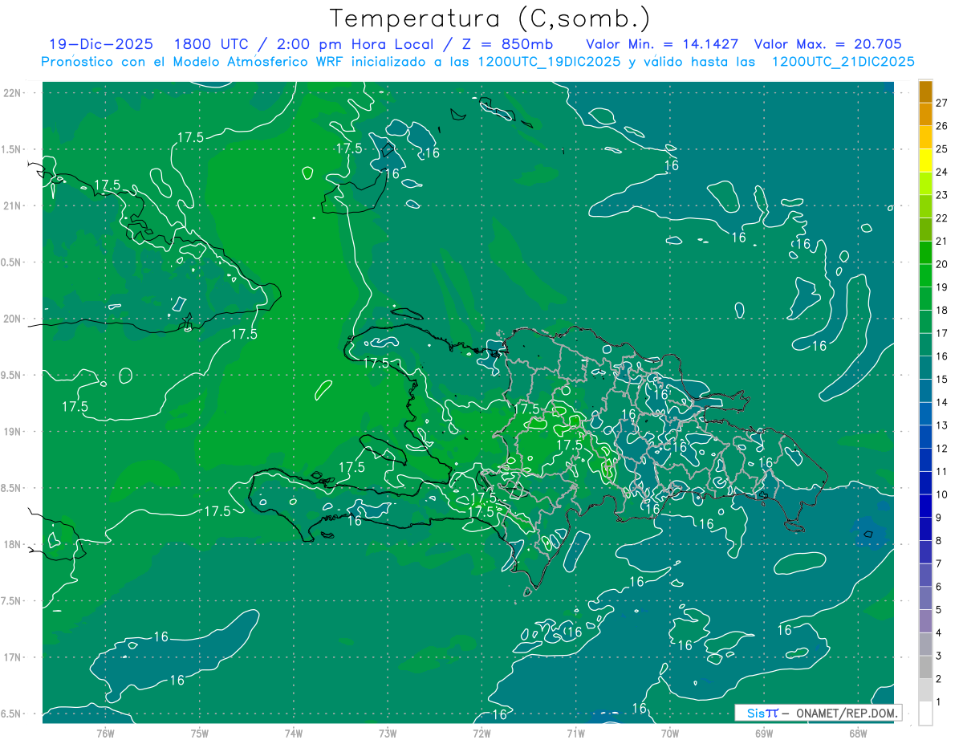Image resolution: width=963 pixels, height=744 pixels.
Task: Click the "68W" longitude axis label
Action: (858, 734)
